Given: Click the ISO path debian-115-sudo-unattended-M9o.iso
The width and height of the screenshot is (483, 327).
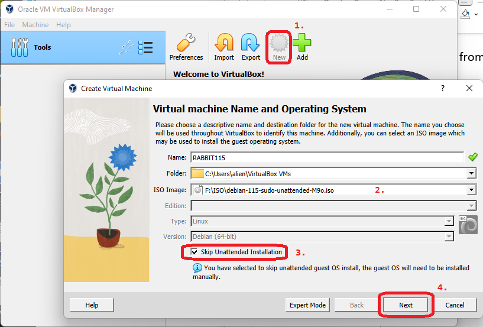Looking at the screenshot, I should point(270,190).
